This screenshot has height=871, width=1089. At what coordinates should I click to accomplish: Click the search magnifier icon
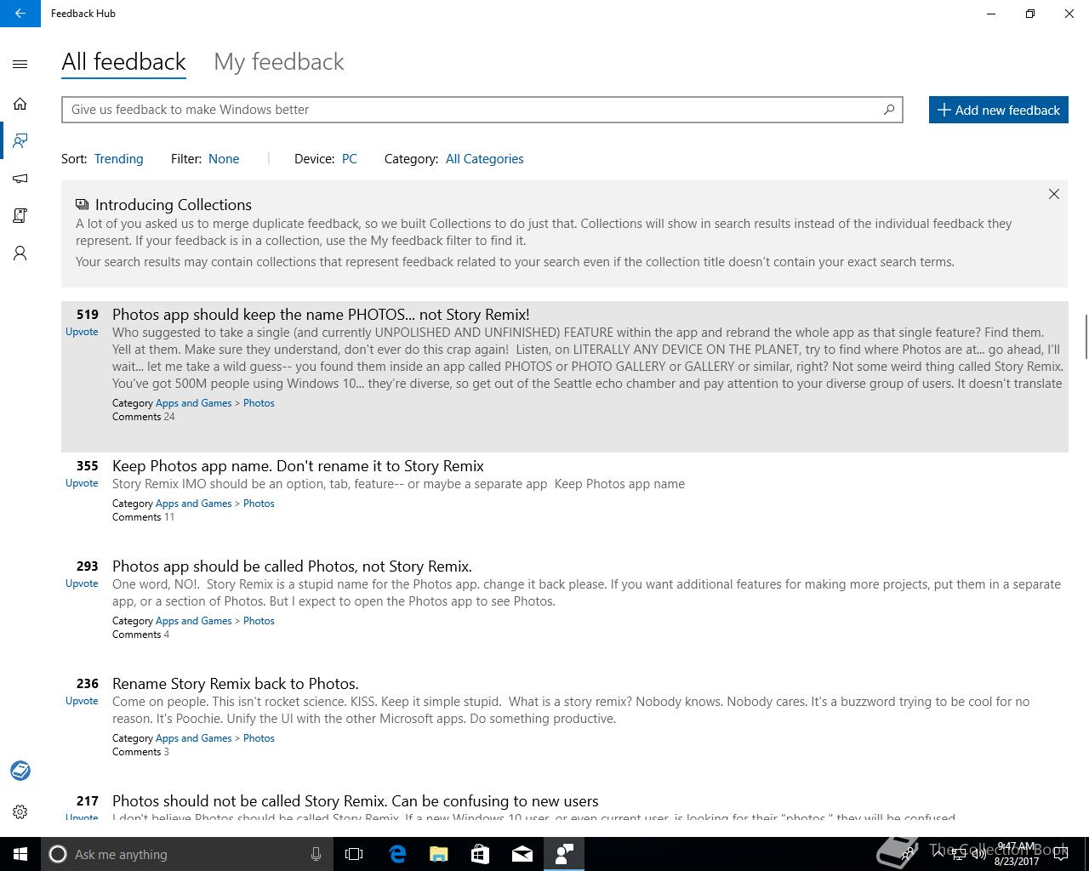(889, 110)
